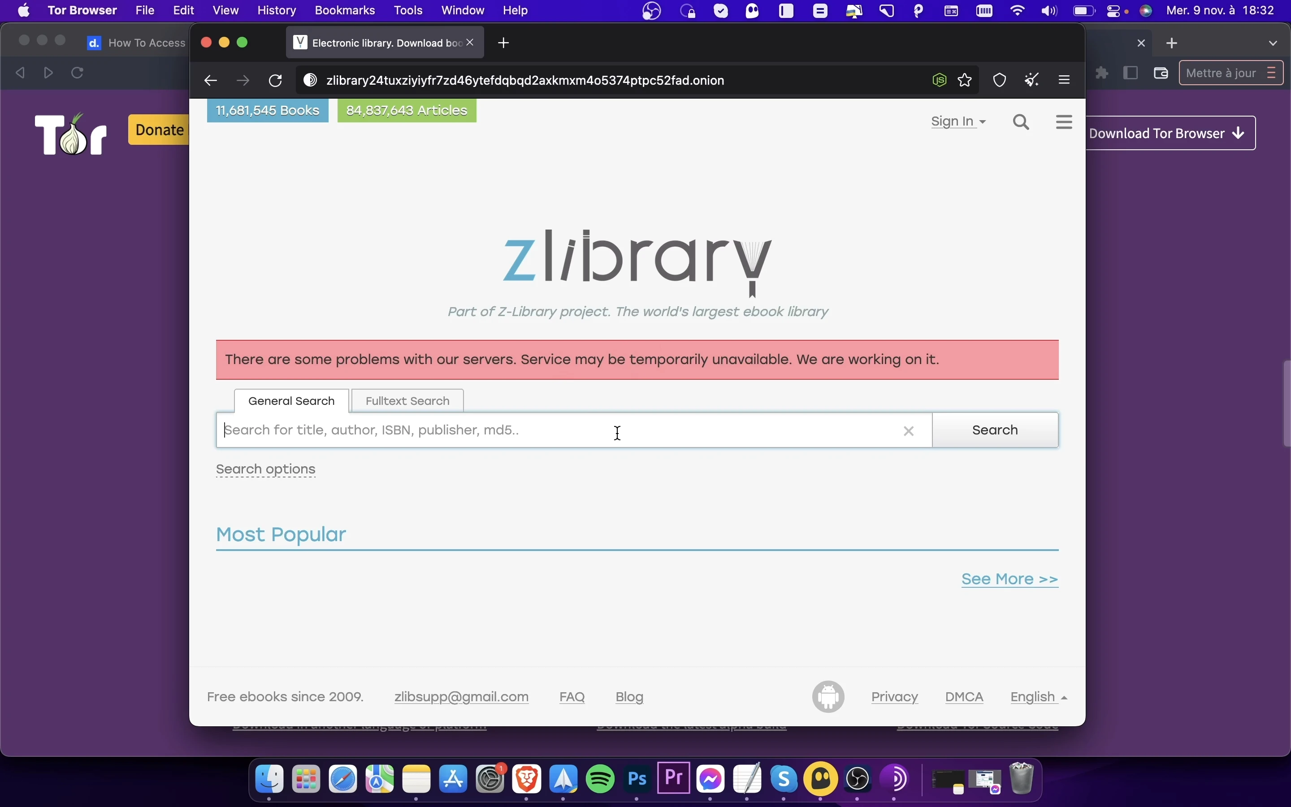The image size is (1291, 807).
Task: Open Brave browser from the Dock
Action: point(528,779)
